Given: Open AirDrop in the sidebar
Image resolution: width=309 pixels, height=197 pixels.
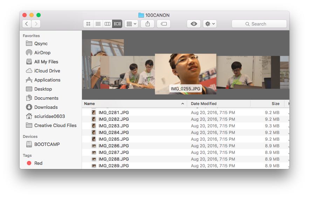Looking at the screenshot, I should point(42,52).
